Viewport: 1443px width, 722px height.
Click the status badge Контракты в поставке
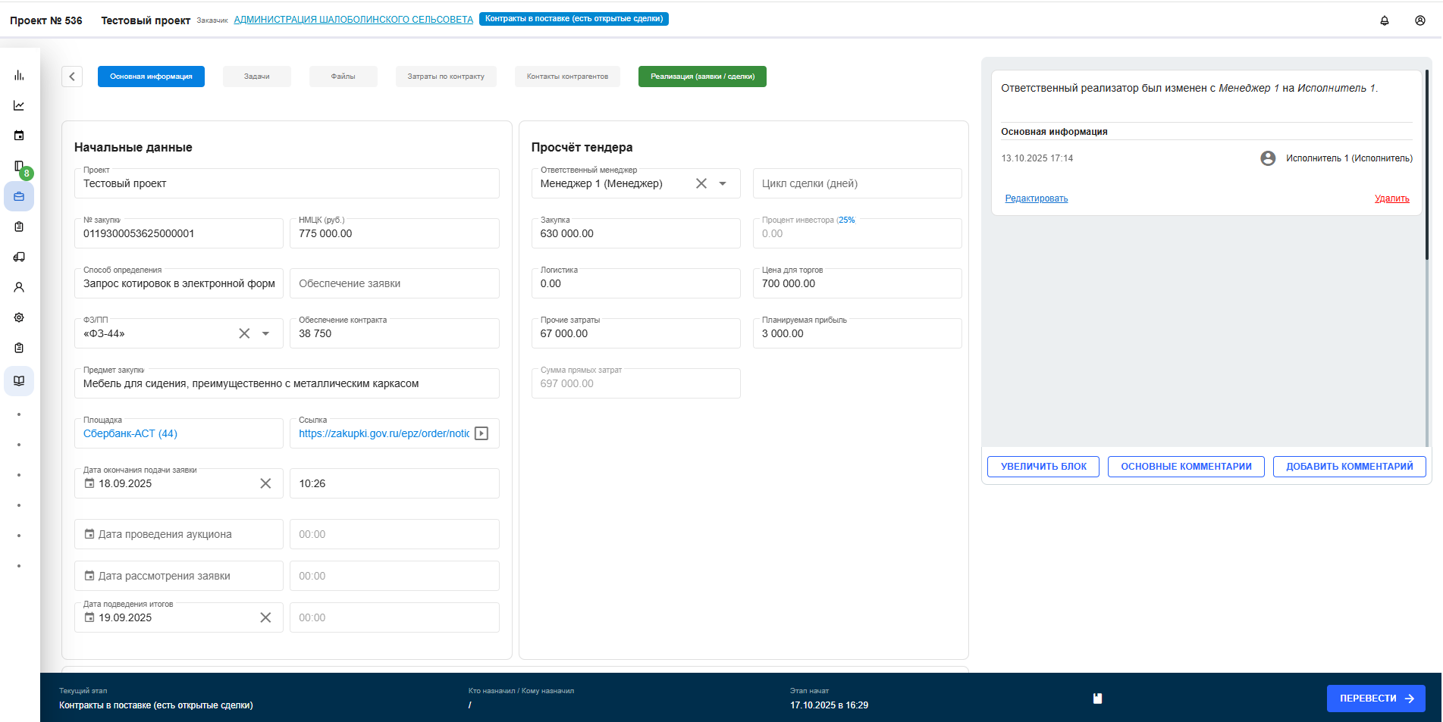coord(574,19)
